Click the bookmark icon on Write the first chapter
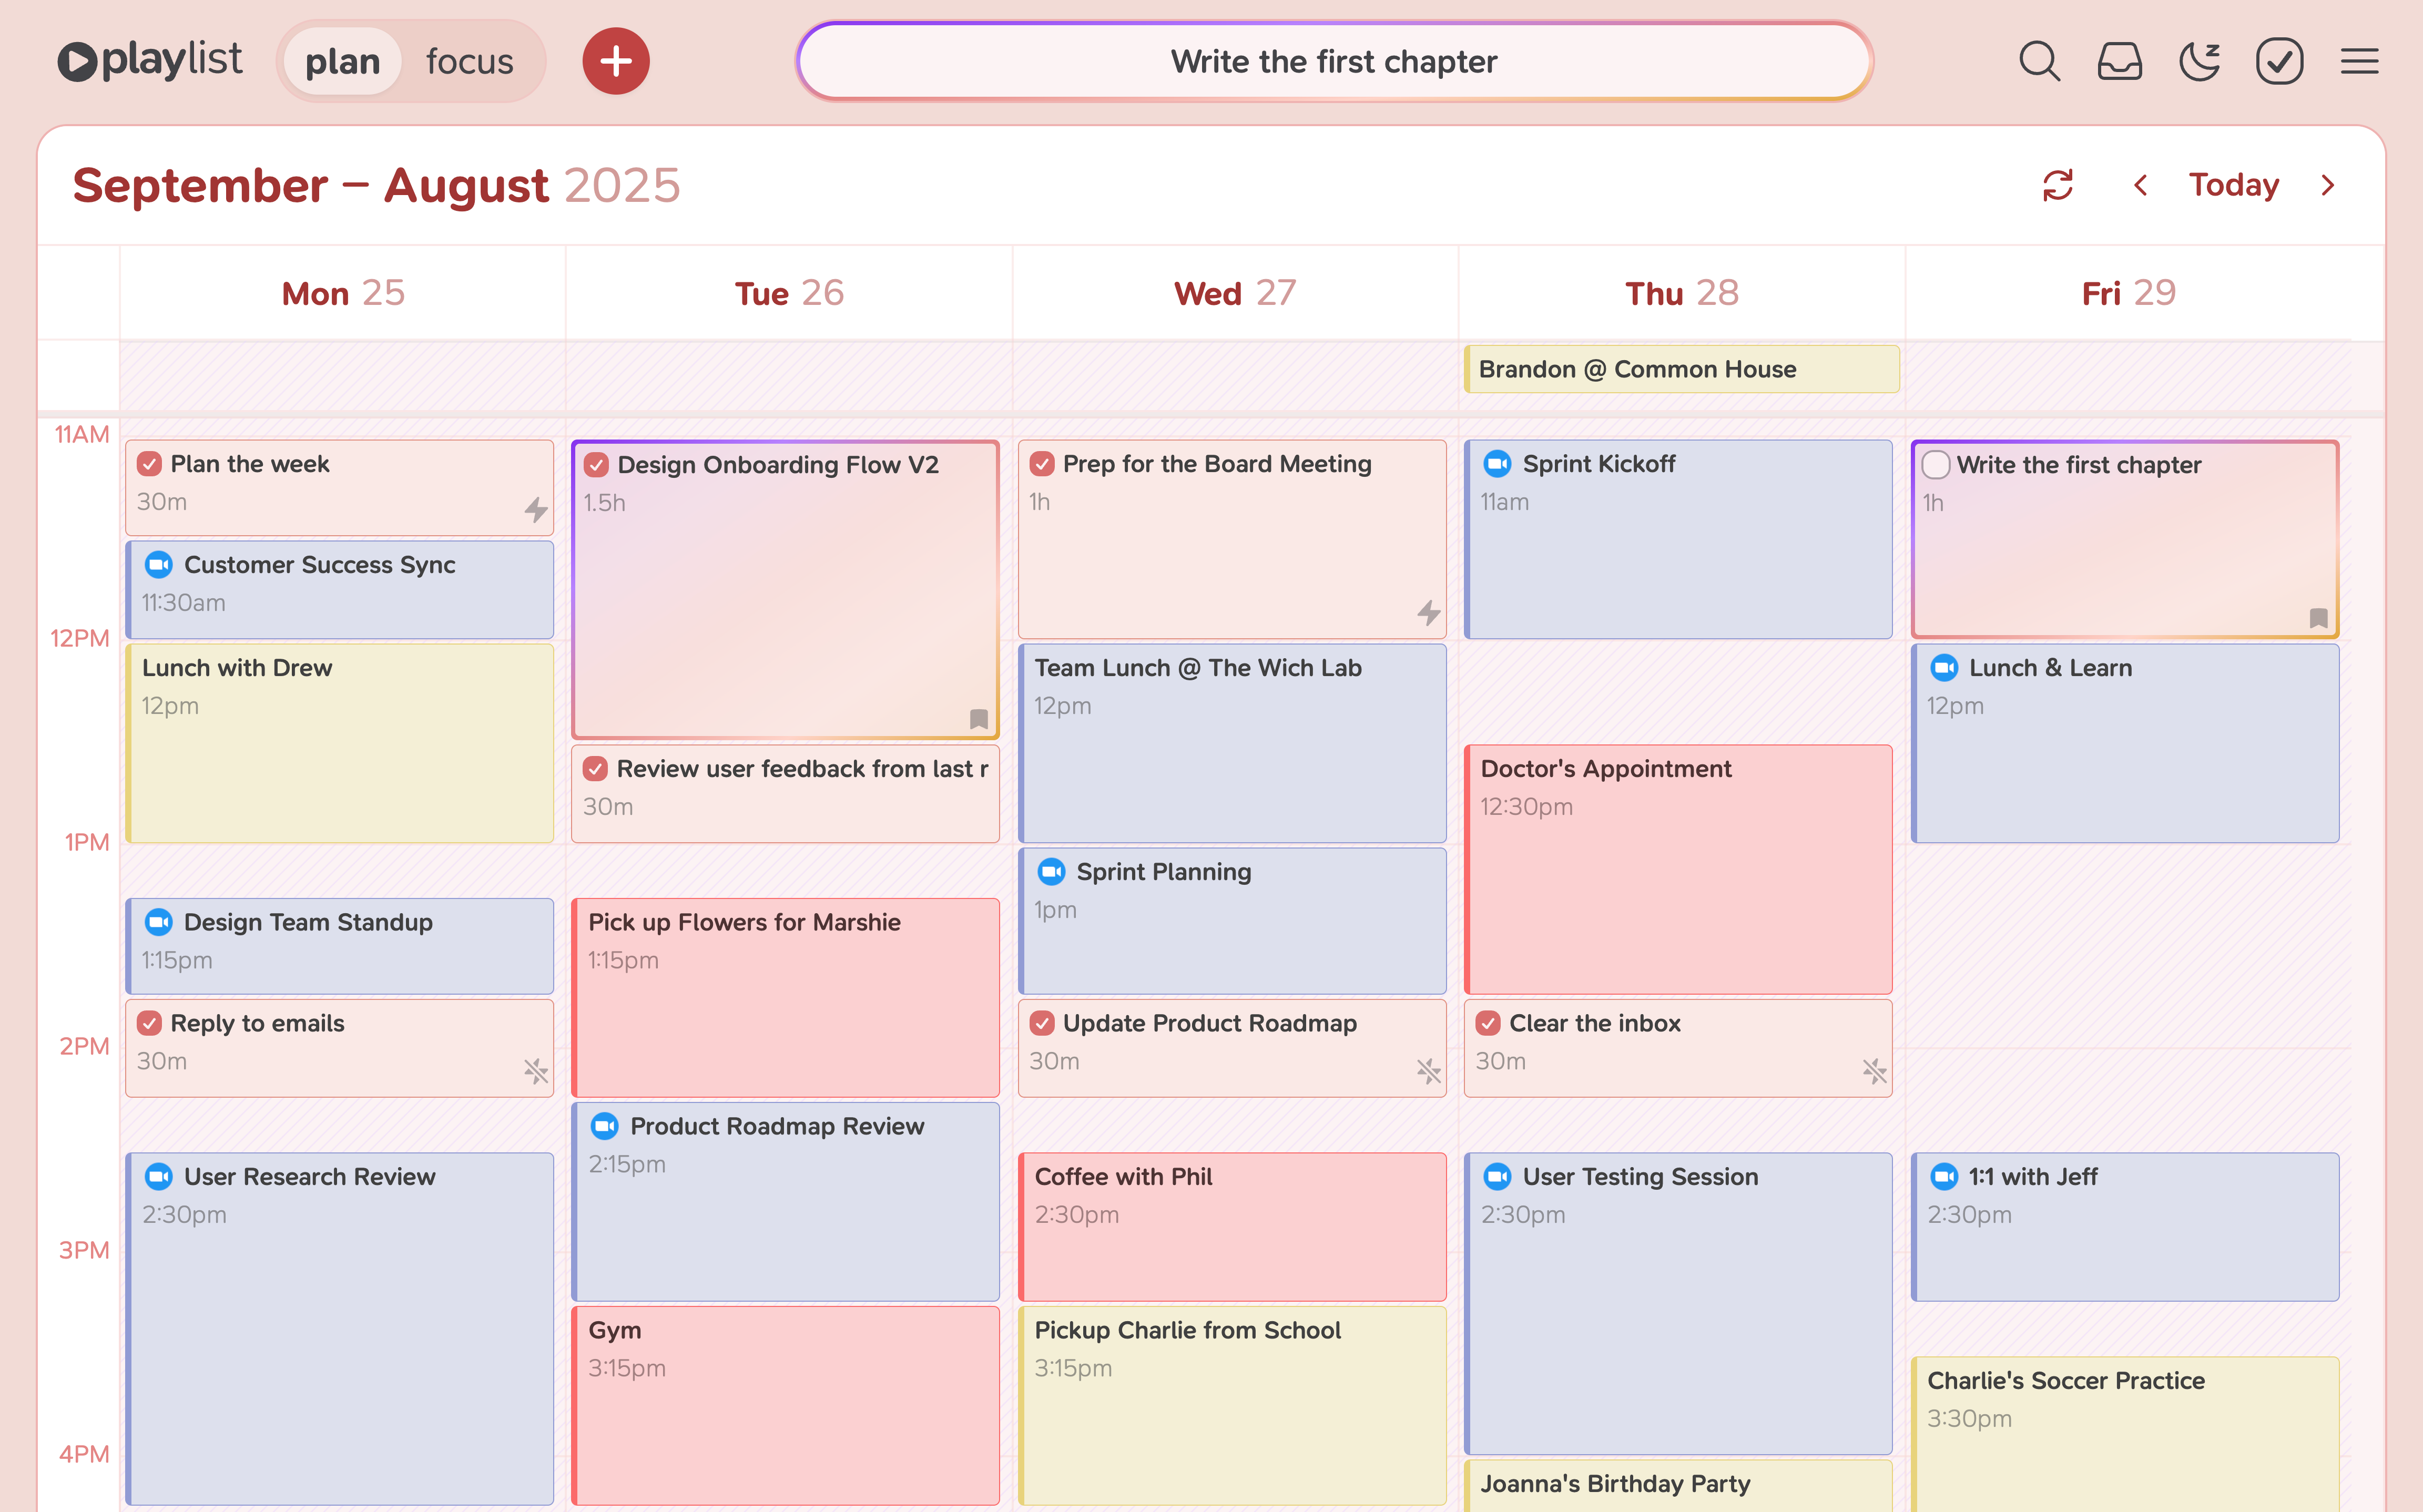2423x1512 pixels. tap(2319, 618)
